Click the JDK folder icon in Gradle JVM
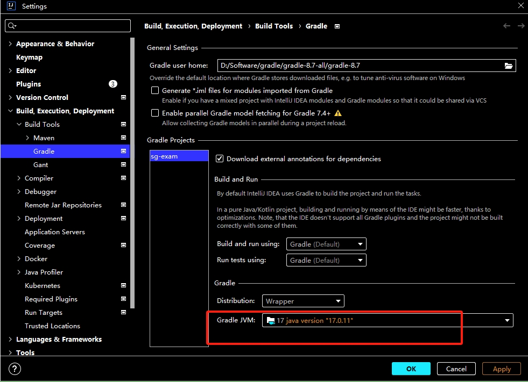This screenshot has height=382, width=528. (x=270, y=320)
